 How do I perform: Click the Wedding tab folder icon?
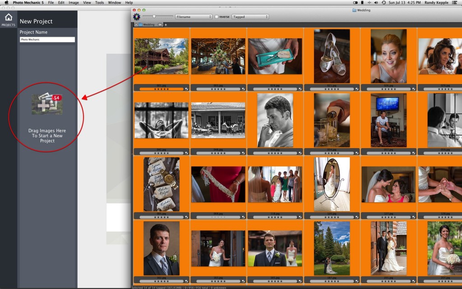141,25
